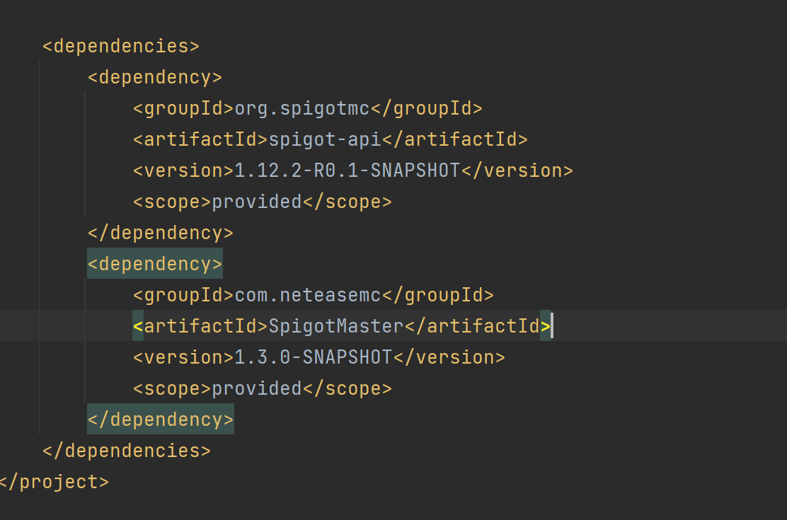
Task: Click the second provided scope value
Action: point(257,388)
